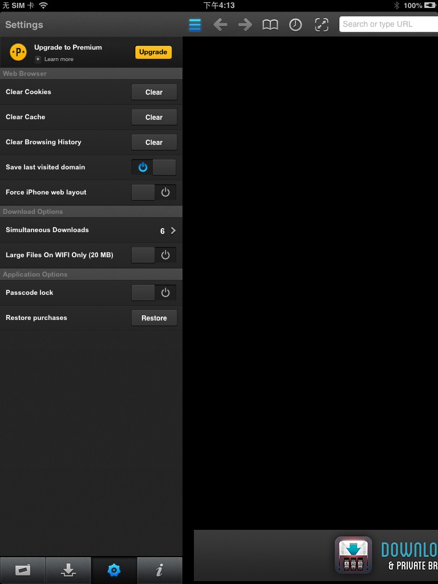Open bookmarks with the book icon
Viewport: 438px width, 584px height.
pos(270,25)
